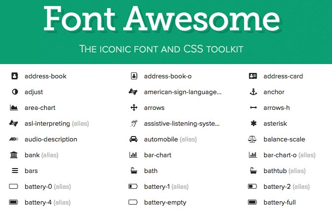Click battery-4 (alias) label
Image resolution: width=332 pixels, height=209 pixels.
click(47, 203)
